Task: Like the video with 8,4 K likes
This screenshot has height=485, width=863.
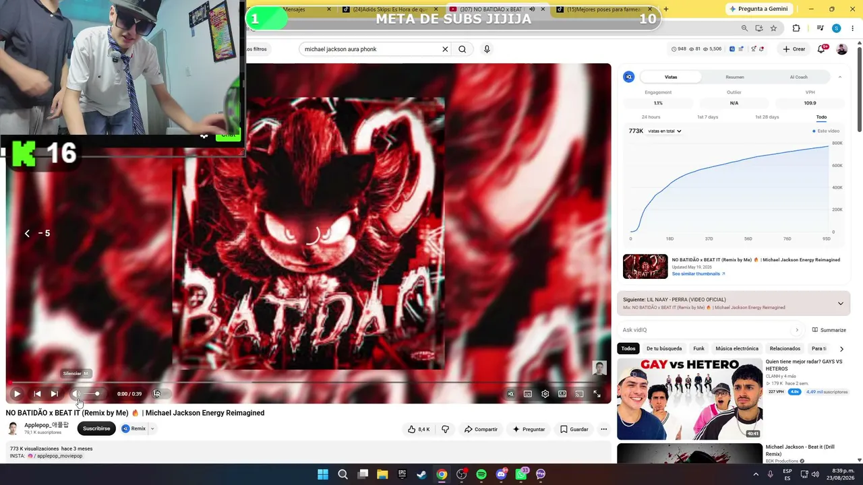Action: (419, 429)
